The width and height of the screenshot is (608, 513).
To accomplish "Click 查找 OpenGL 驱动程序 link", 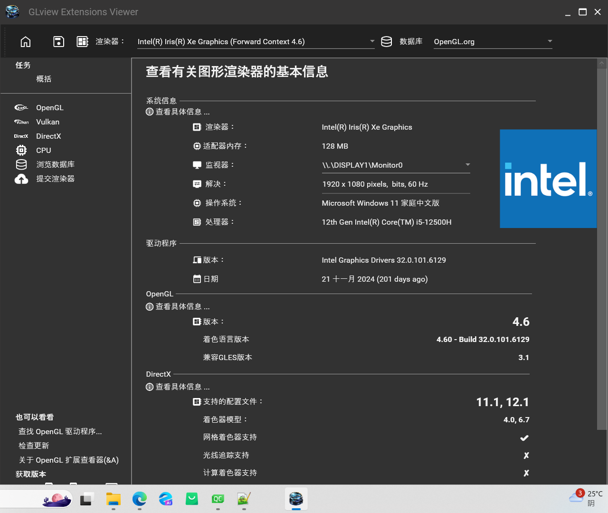I will (x=60, y=432).
